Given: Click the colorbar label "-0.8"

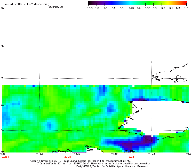Looking at the screenshot, I should (x=104, y=8).
